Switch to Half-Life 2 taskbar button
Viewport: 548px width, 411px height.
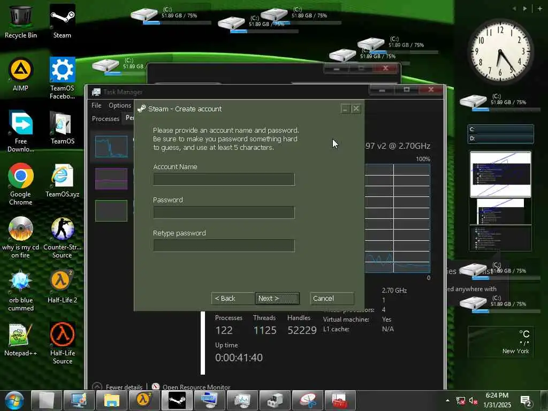point(144,400)
